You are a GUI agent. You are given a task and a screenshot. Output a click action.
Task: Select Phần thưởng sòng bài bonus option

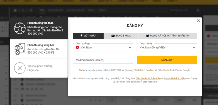pos(39,49)
